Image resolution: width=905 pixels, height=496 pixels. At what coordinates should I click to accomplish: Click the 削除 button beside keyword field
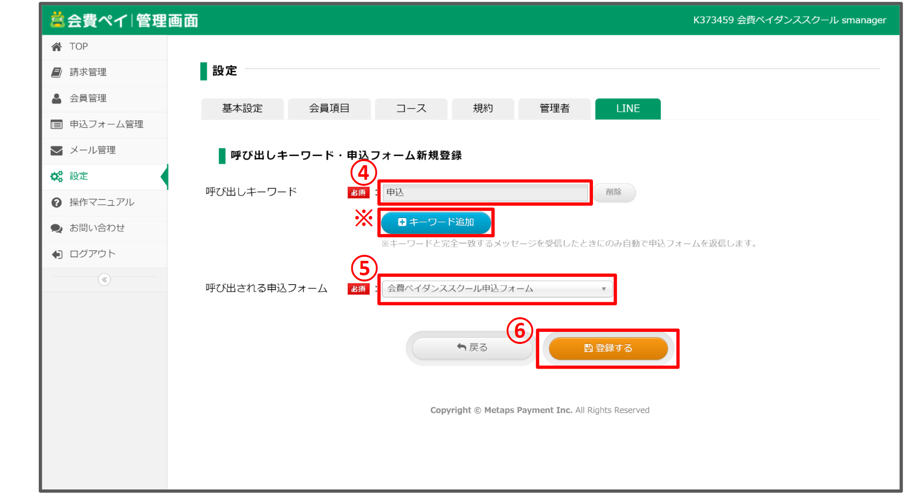click(614, 192)
